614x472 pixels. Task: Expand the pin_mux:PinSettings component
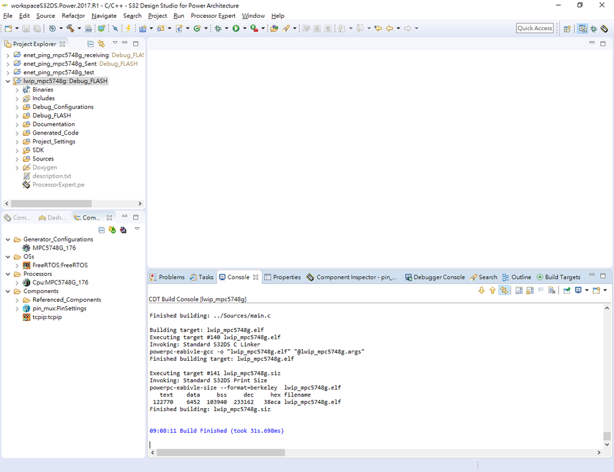[17, 309]
